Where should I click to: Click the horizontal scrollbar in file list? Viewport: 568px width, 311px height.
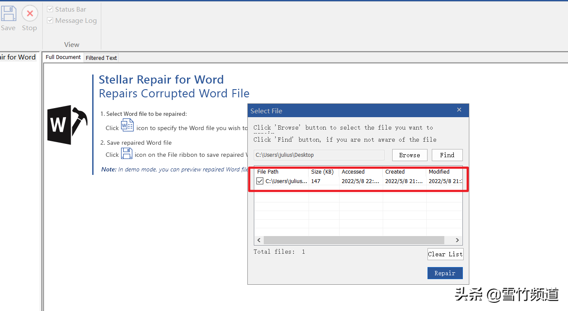[353, 240]
